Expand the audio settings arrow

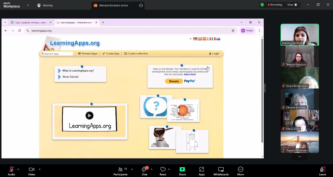(x=18, y=169)
